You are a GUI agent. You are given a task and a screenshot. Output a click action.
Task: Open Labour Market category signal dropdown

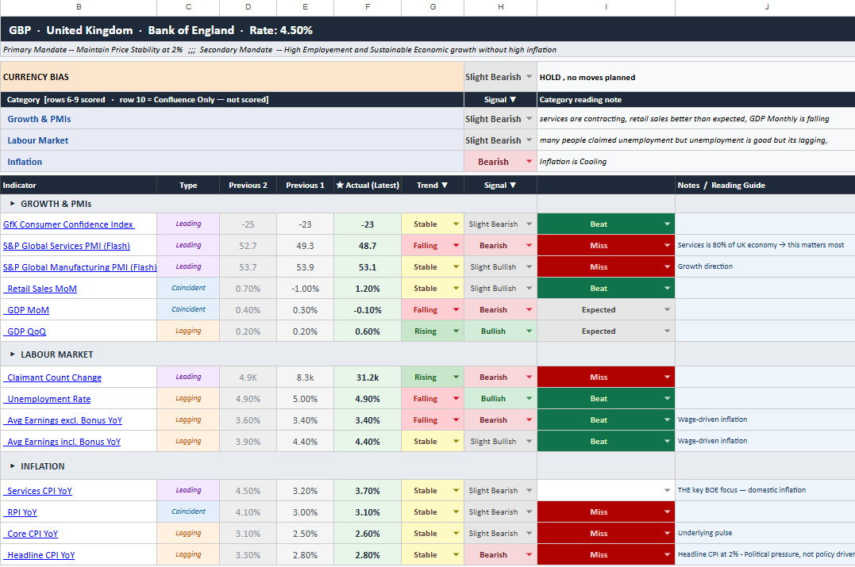pyautogui.click(x=529, y=140)
